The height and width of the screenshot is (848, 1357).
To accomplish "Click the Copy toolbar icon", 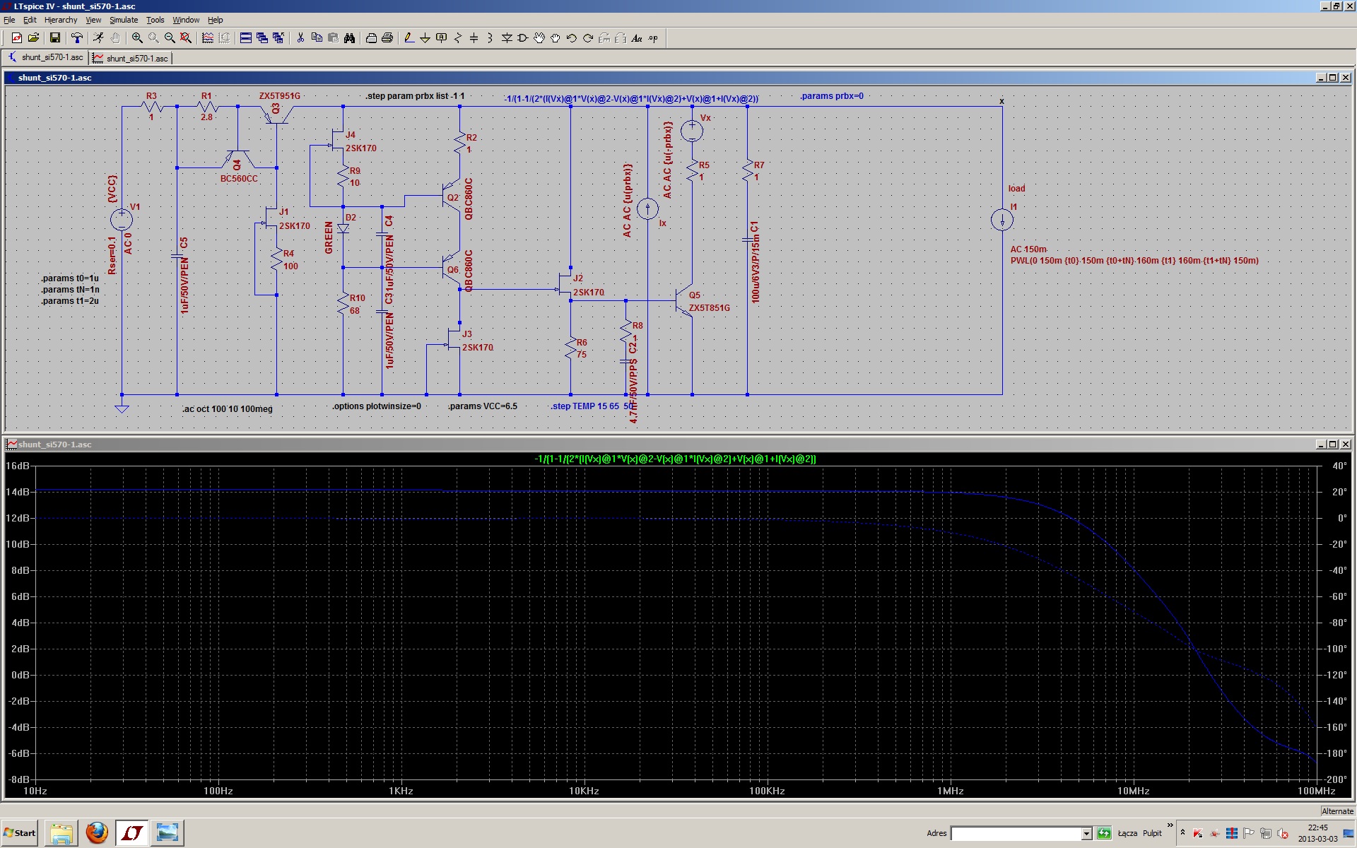I will point(317,38).
